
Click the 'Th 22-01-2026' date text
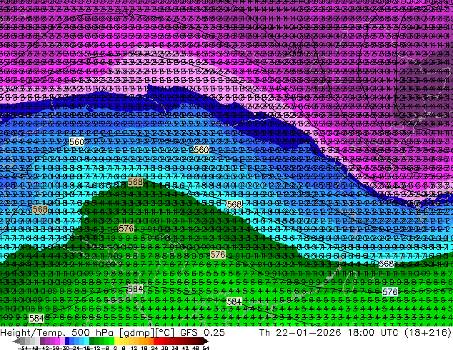click(300, 332)
